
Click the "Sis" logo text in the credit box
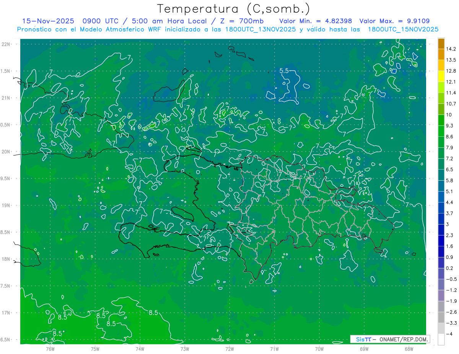(360, 339)
